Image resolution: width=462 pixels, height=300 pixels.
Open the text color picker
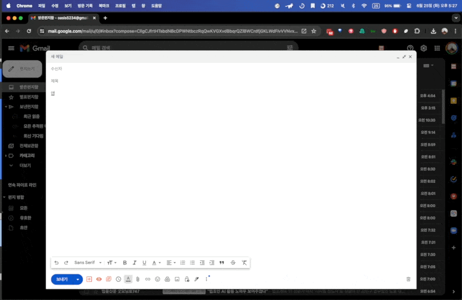point(157,262)
